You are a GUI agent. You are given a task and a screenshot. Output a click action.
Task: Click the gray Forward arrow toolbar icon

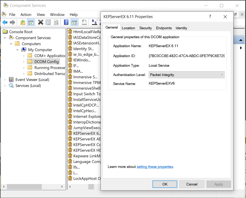12,22
